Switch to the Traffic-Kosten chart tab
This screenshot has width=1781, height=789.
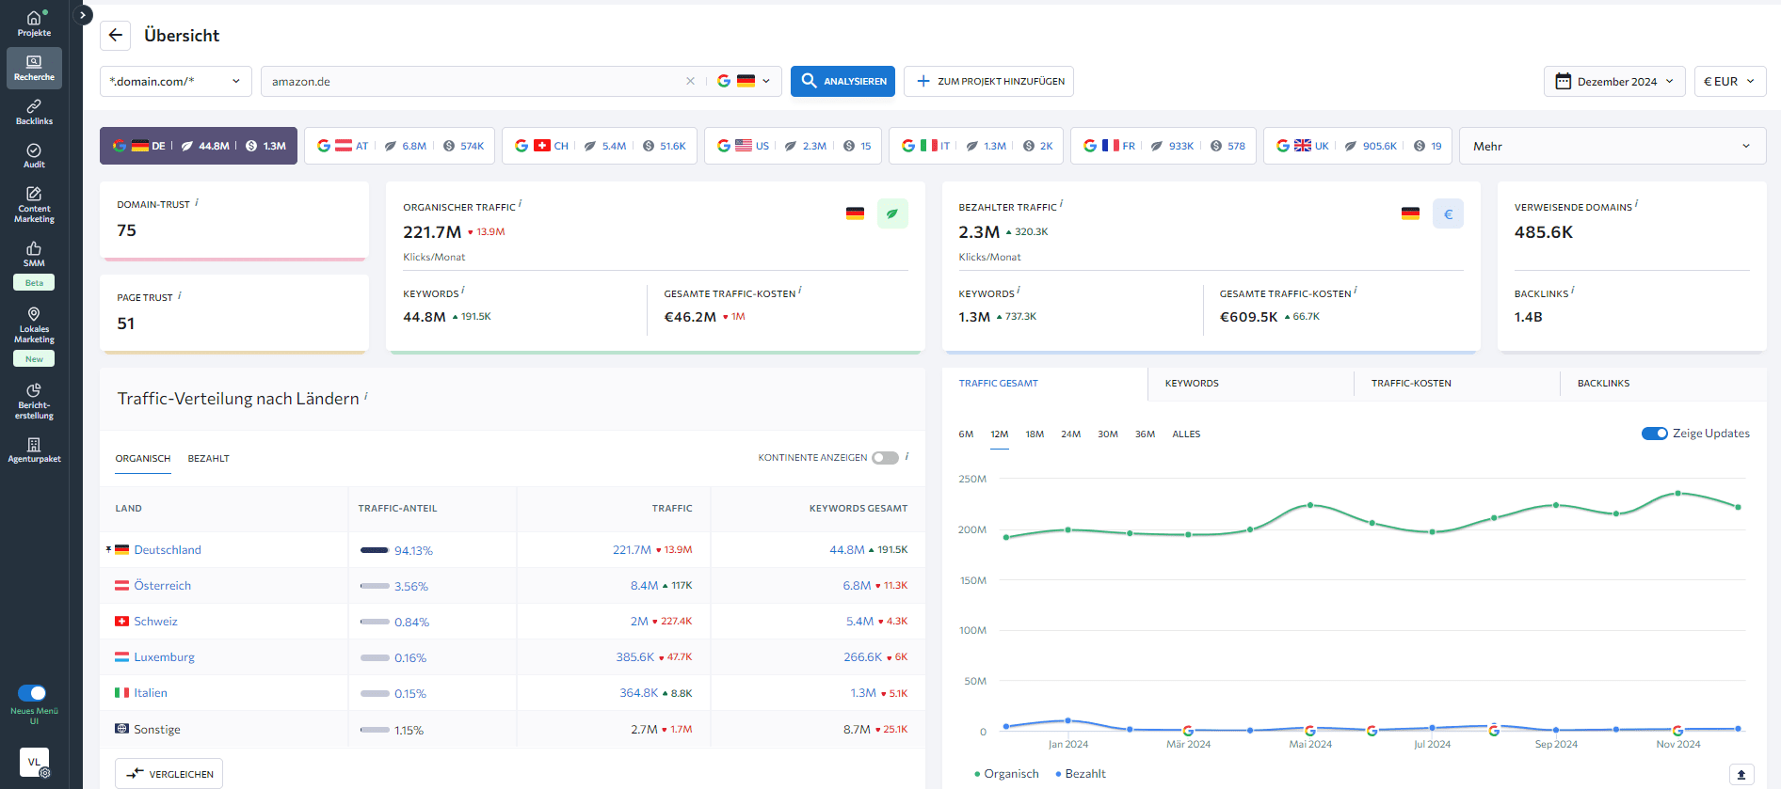click(x=1457, y=384)
